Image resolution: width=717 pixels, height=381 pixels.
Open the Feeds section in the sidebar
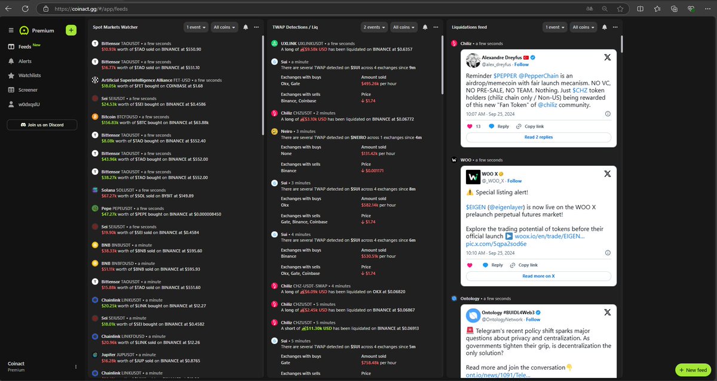pyautogui.click(x=24, y=46)
